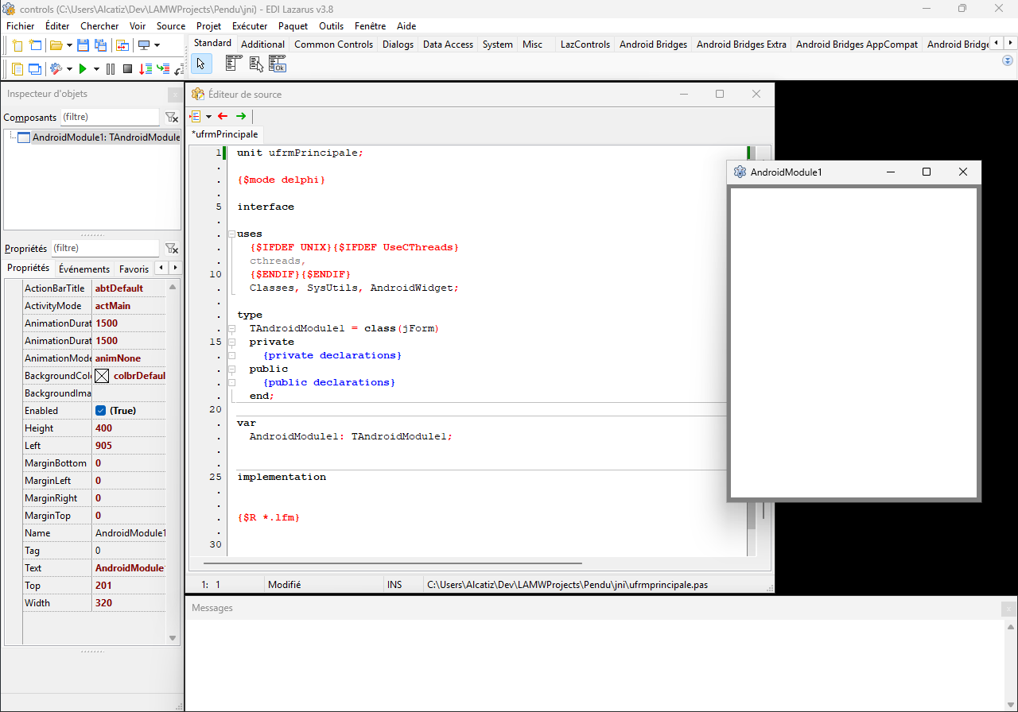
Task: Click the green Run play icon
Action: click(x=83, y=69)
